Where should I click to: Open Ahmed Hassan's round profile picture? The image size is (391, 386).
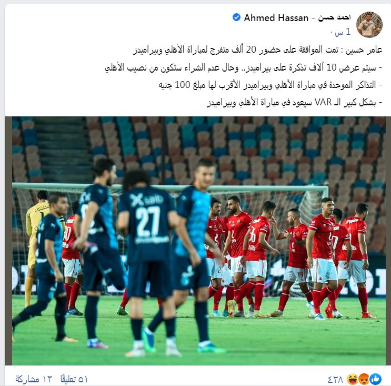click(x=369, y=24)
